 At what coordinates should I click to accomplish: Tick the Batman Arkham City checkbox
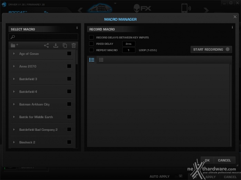point(69,104)
